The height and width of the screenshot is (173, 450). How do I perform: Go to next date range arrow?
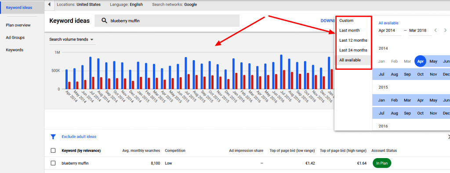(445, 30)
